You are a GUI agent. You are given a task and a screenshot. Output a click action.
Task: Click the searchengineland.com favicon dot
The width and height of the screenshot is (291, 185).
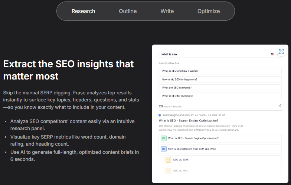[x=160, y=115]
